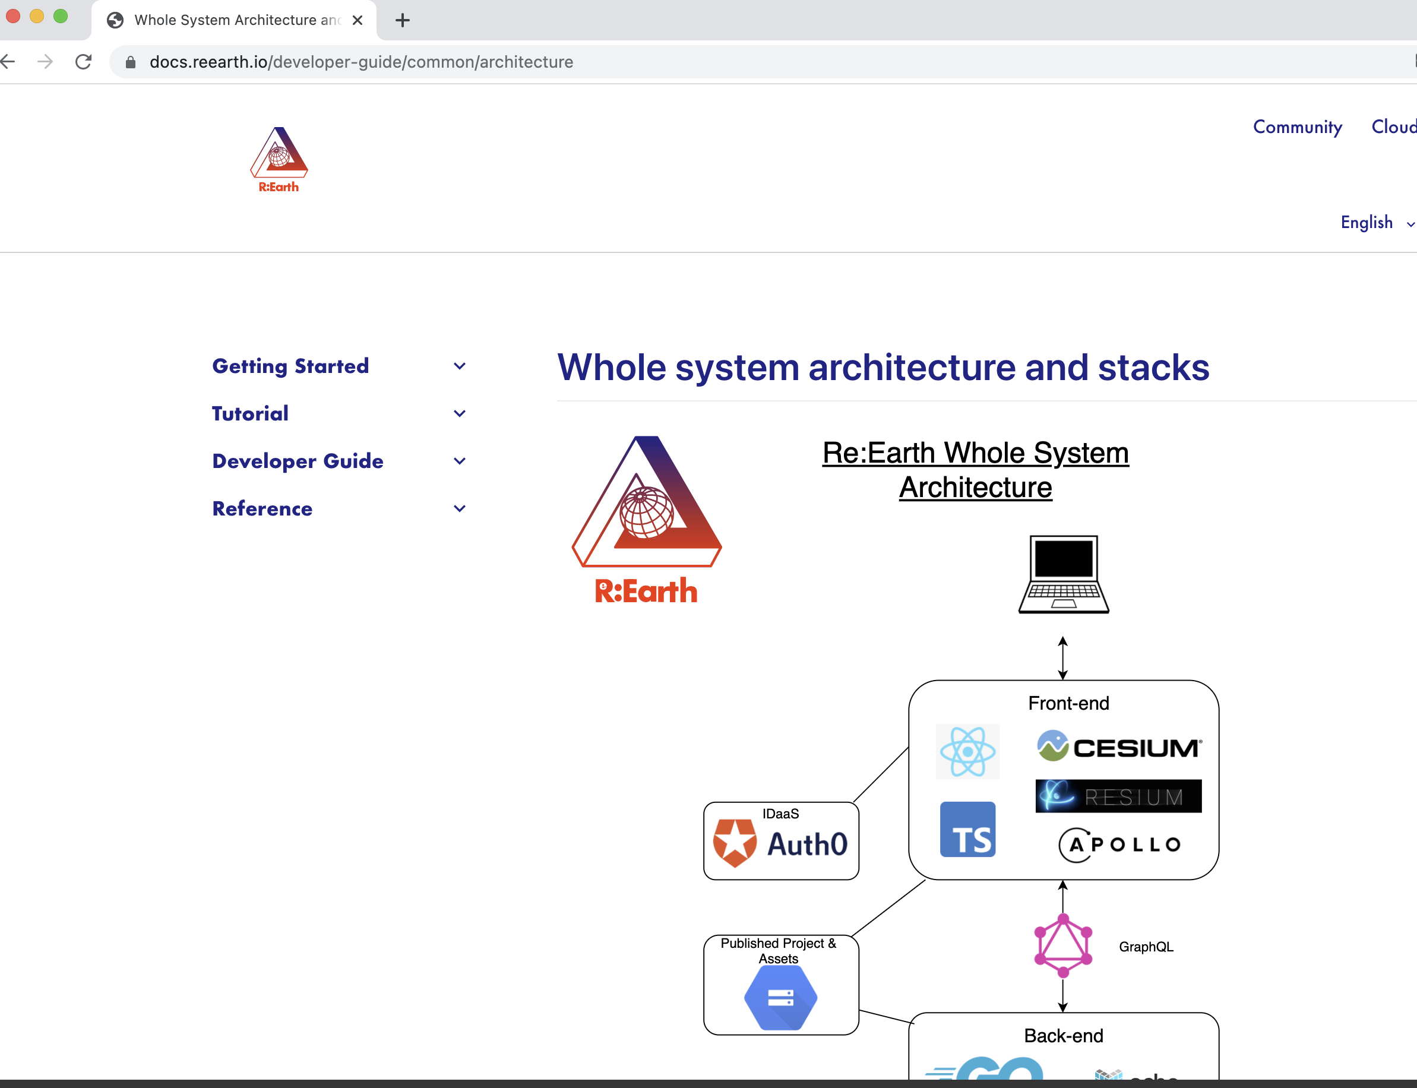Expand the Tutorial section chevron

tap(459, 414)
